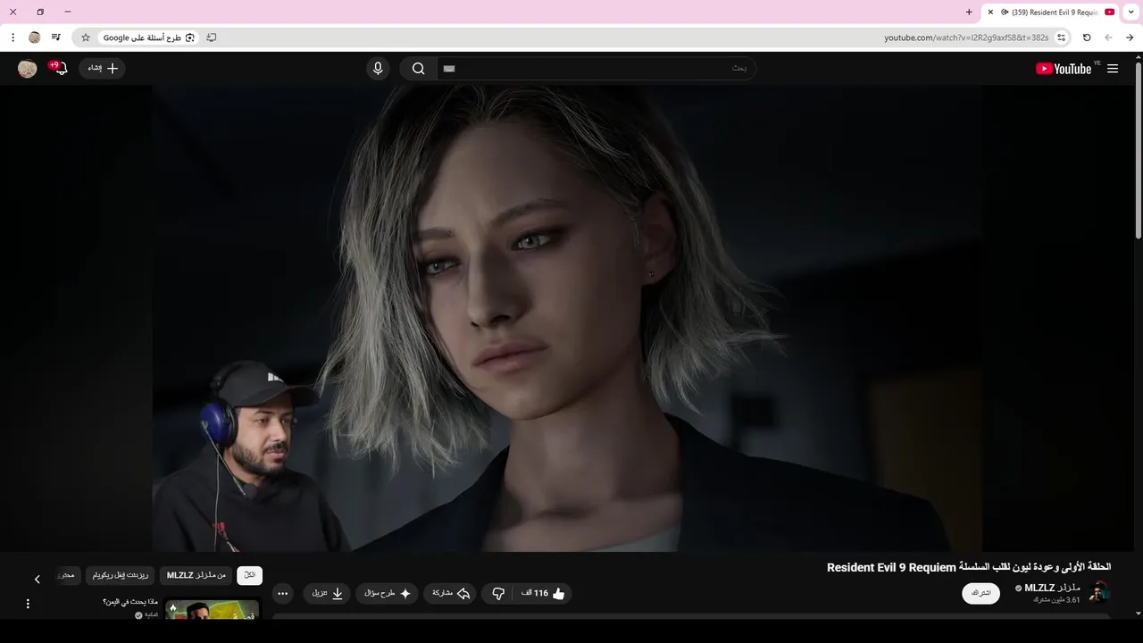Download the video (تنزيل)
This screenshot has height=643, width=1143.
[x=327, y=593]
